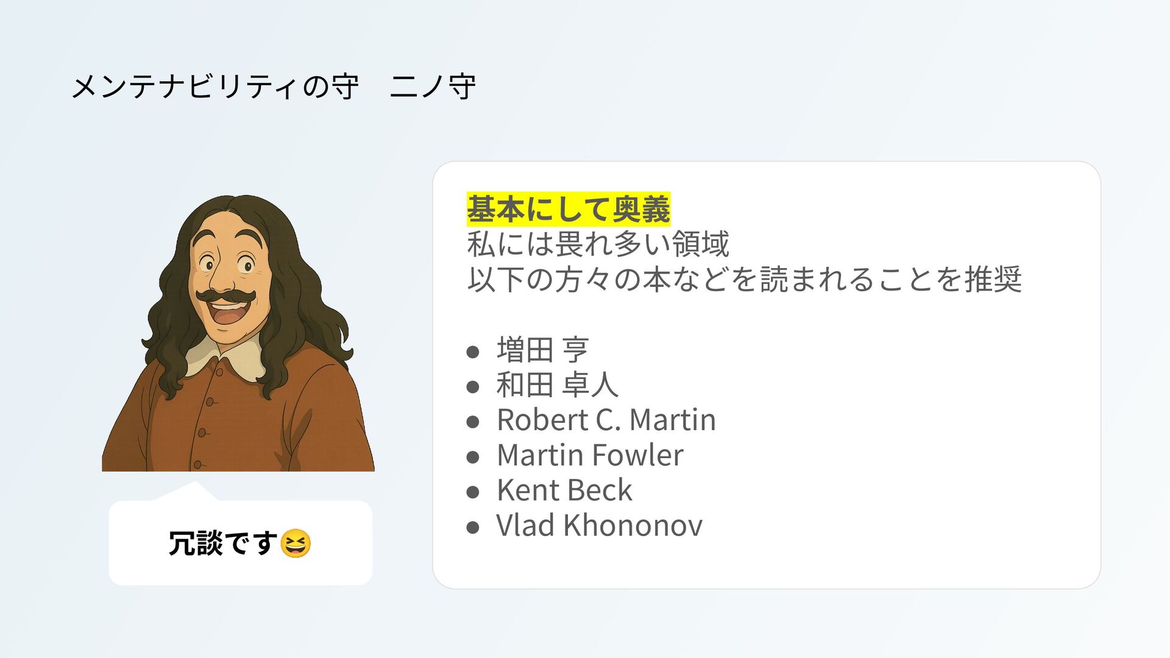
Task: Click the sentence recommending books to read
Action: coord(744,279)
